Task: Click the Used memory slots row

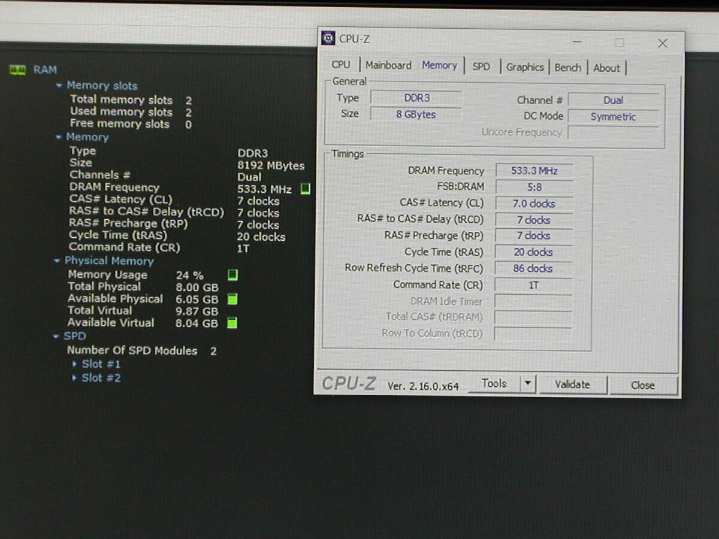Action: [131, 112]
